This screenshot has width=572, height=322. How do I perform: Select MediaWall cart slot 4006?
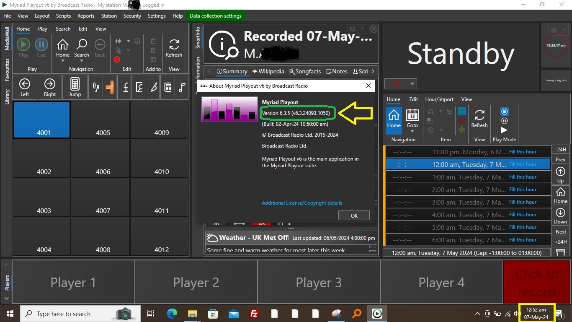pos(100,159)
